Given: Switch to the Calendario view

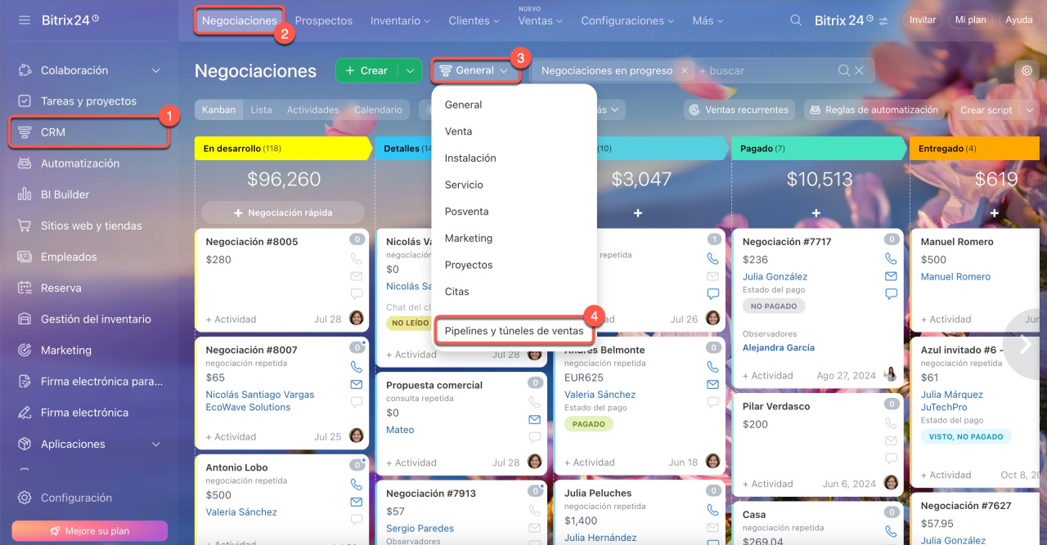Looking at the screenshot, I should [x=378, y=109].
